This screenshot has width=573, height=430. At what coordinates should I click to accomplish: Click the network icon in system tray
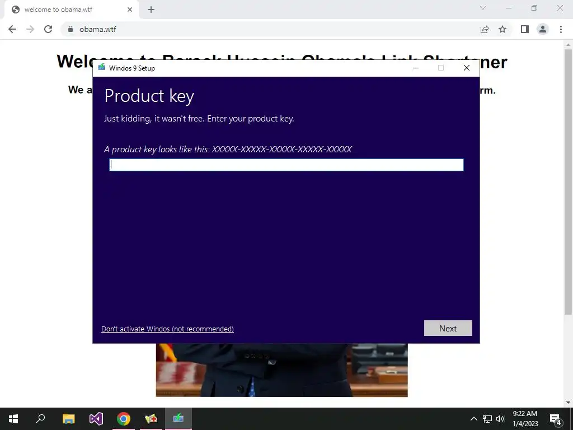(x=487, y=419)
